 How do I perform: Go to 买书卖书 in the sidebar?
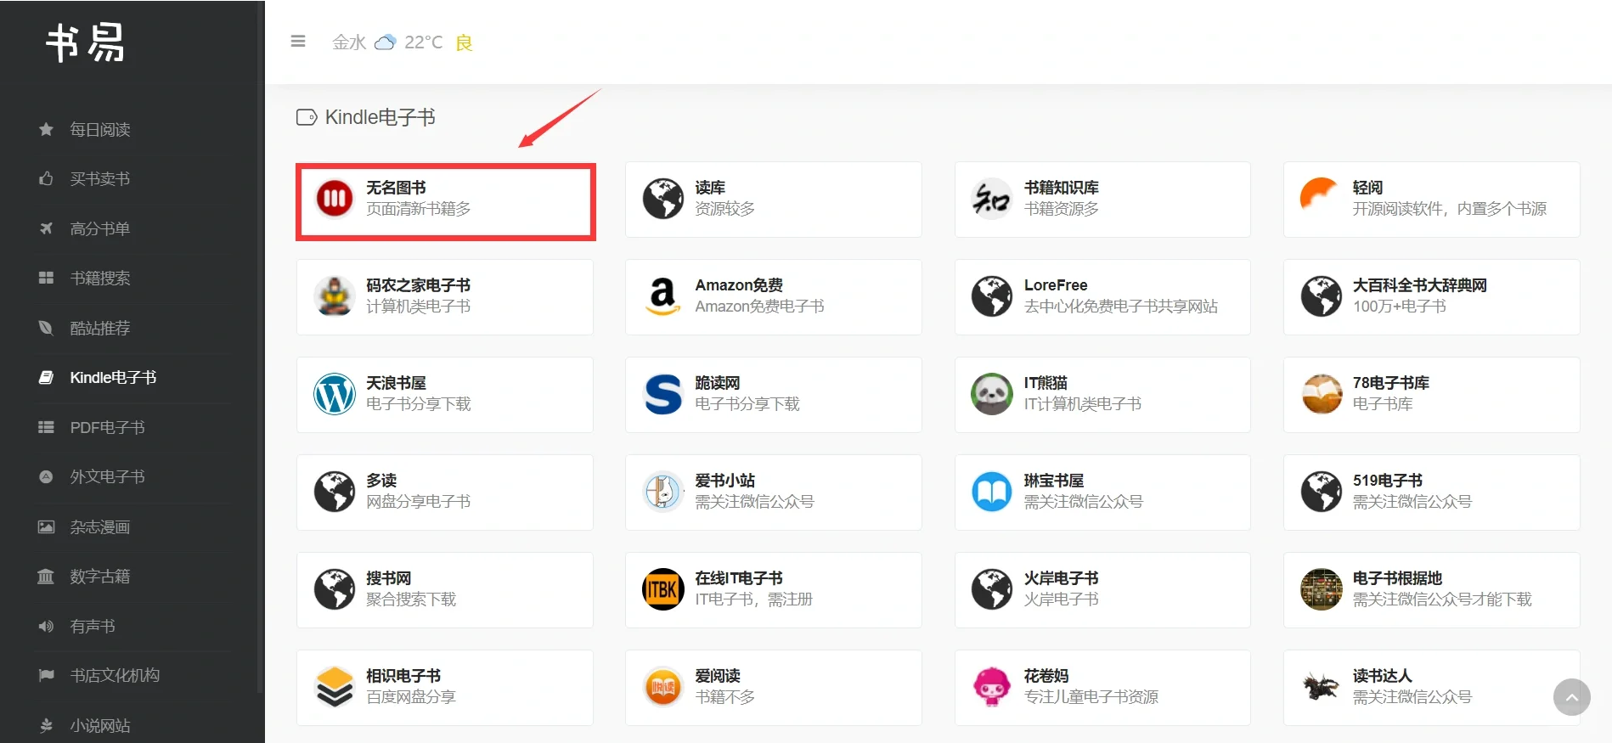pyautogui.click(x=100, y=178)
